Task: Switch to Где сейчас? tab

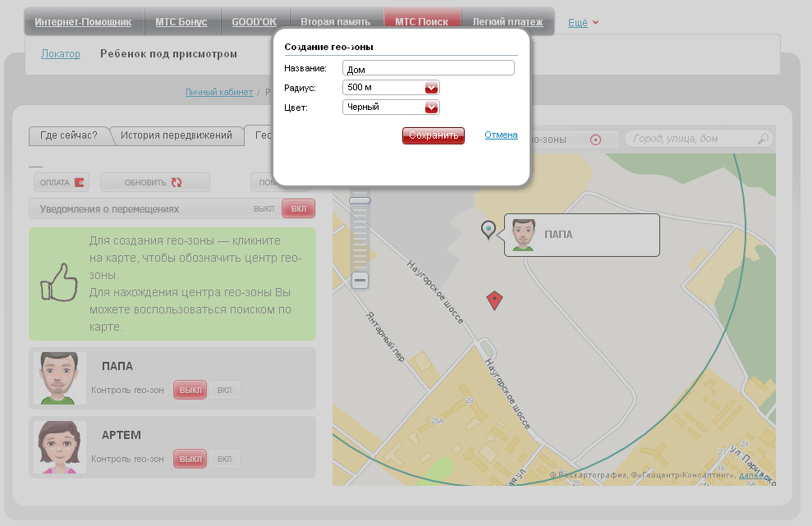Action: 69,135
